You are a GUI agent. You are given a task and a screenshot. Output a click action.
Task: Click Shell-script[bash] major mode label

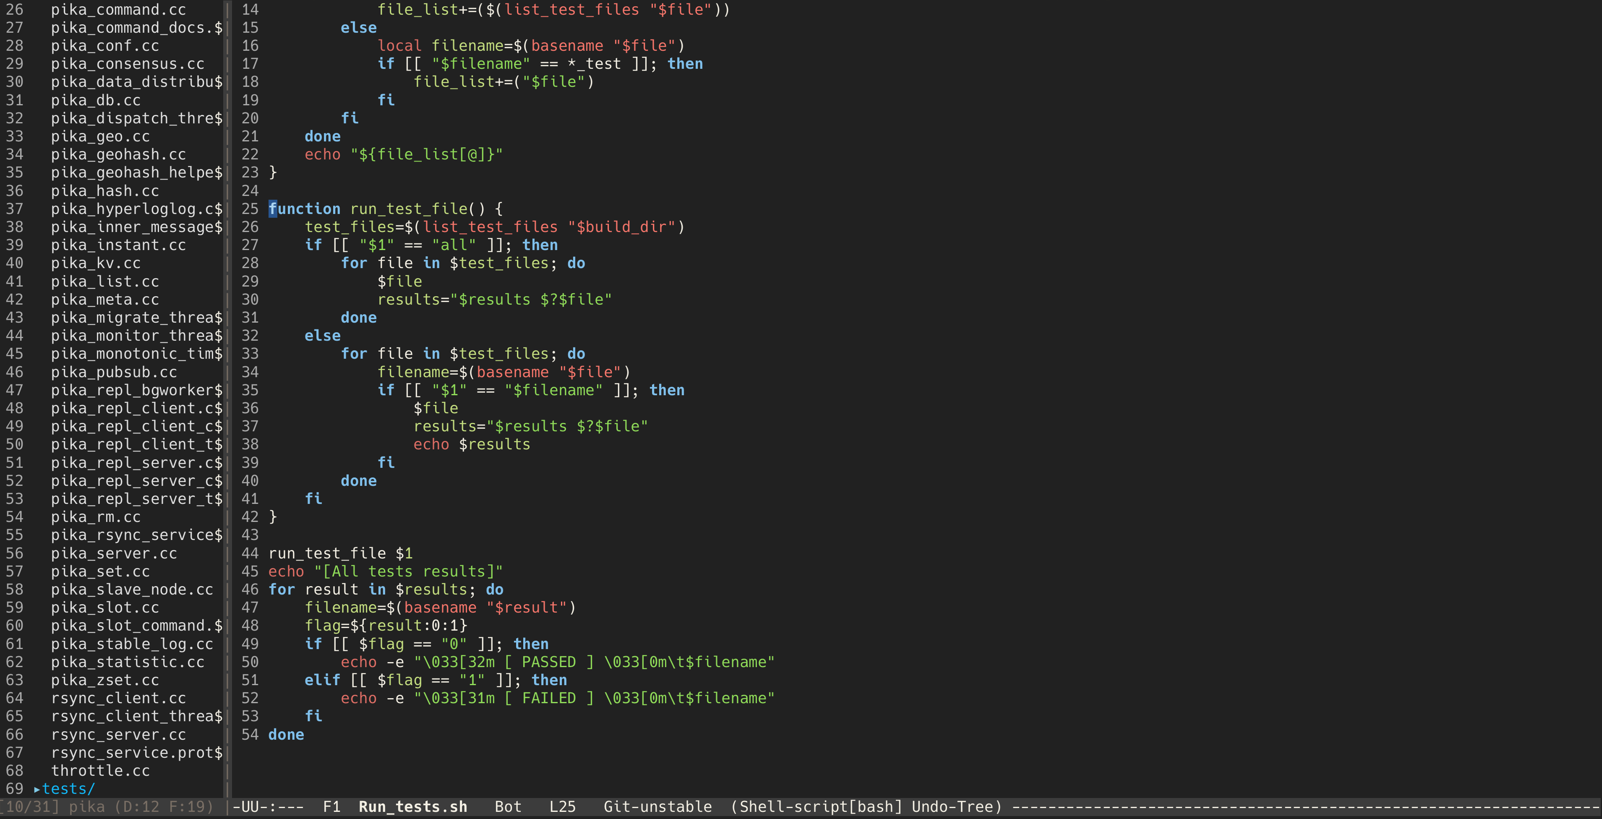click(821, 807)
